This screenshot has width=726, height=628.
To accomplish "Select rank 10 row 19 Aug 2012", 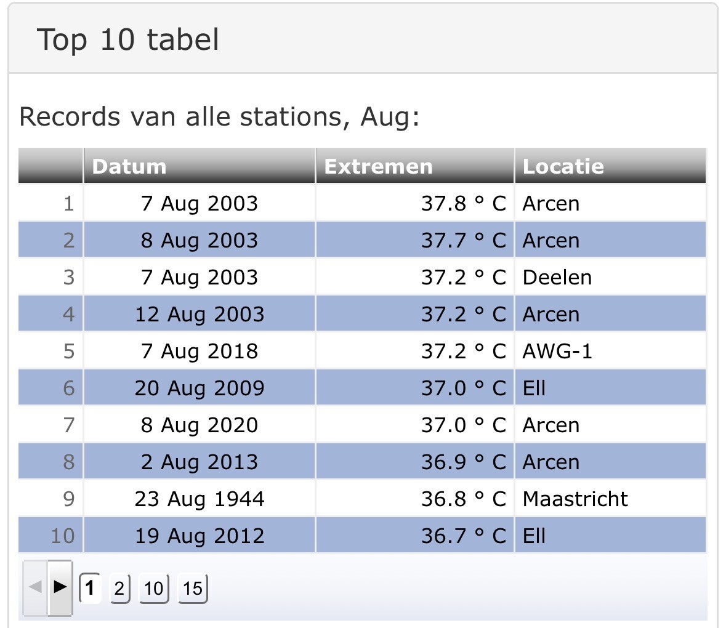I will 362,536.
